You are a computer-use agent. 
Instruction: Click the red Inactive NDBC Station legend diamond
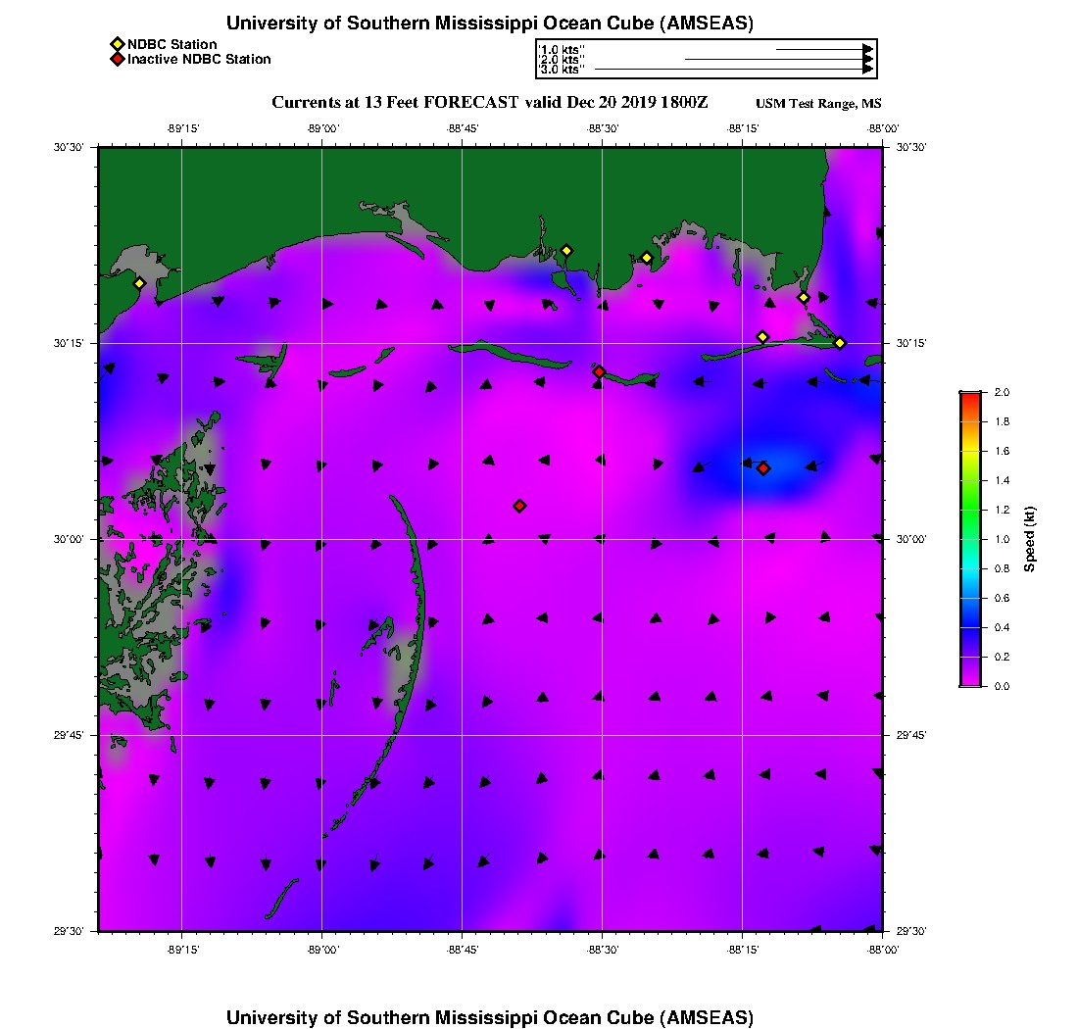[117, 60]
